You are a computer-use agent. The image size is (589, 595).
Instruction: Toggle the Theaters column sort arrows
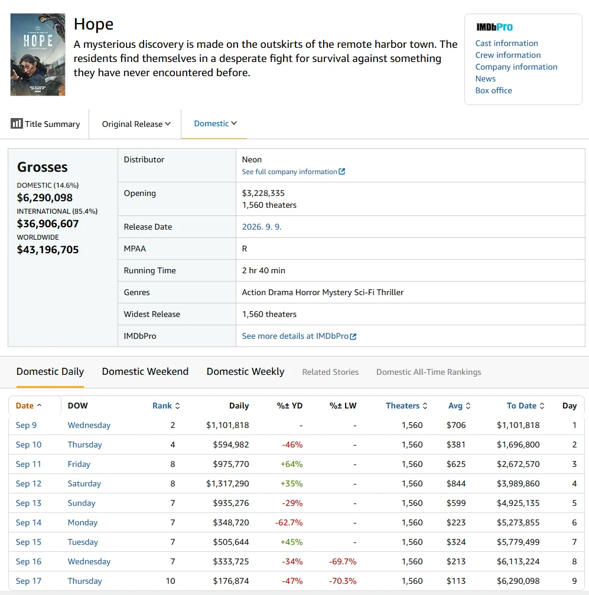click(425, 406)
